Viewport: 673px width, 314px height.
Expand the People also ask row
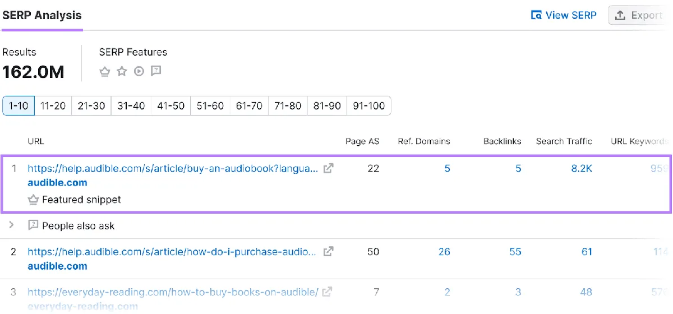click(11, 225)
